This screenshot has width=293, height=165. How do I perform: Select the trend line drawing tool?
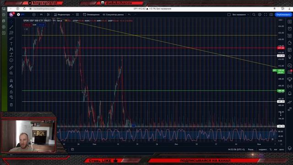coord(11,27)
